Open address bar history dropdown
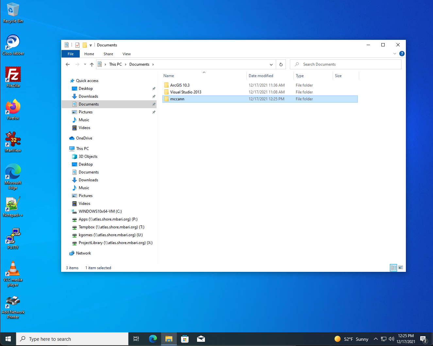 (271, 64)
